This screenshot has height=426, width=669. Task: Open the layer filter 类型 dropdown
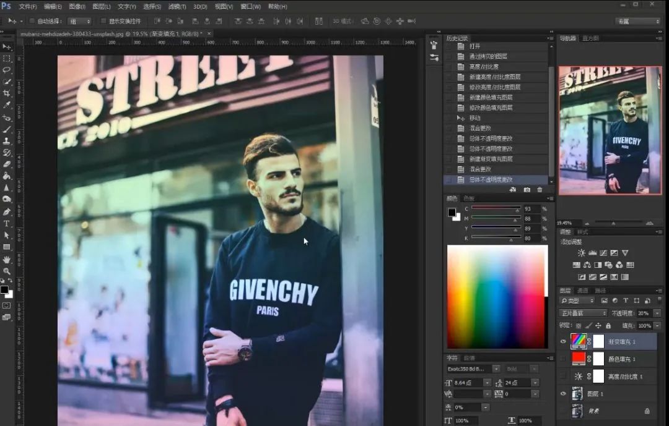tap(577, 300)
